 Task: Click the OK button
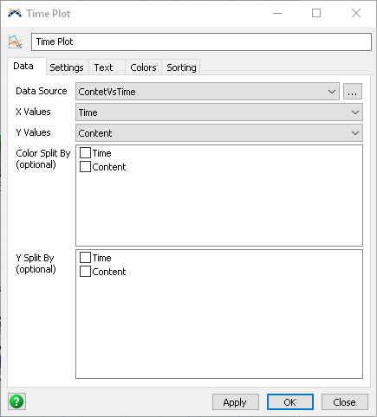click(290, 402)
